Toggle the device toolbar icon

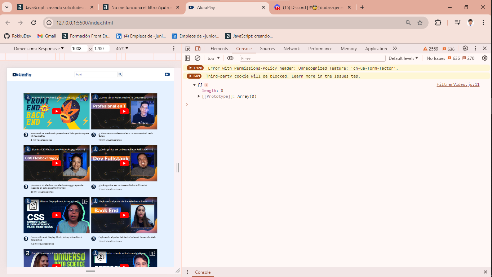[198, 48]
